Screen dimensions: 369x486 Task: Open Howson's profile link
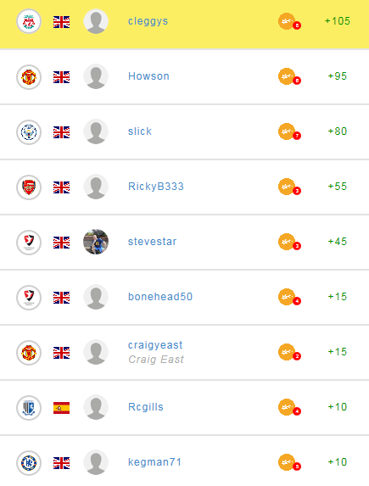pos(148,76)
